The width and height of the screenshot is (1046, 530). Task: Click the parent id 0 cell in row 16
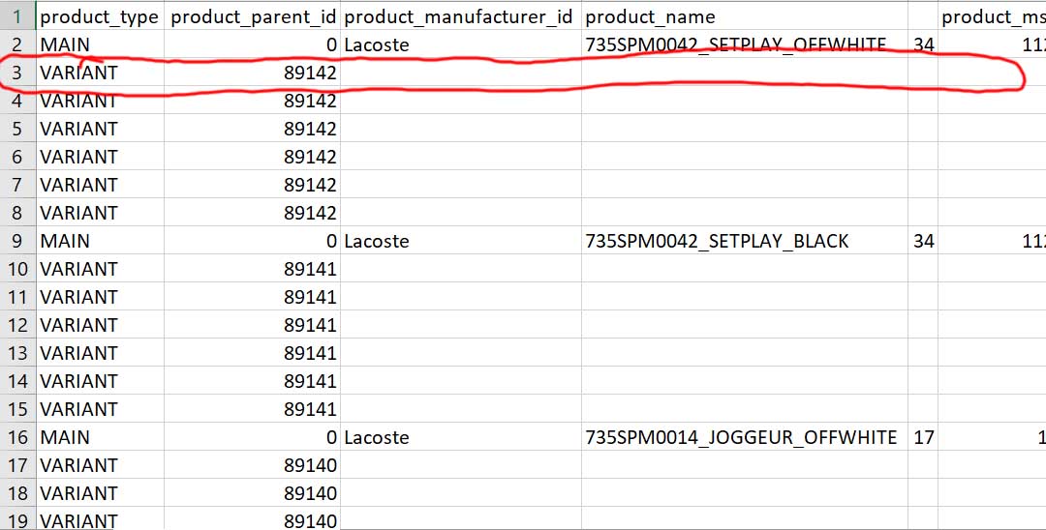tap(252, 437)
